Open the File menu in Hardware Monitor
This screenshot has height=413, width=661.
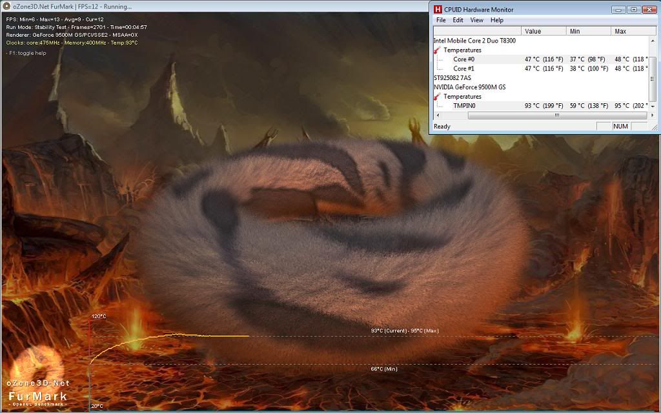[441, 20]
